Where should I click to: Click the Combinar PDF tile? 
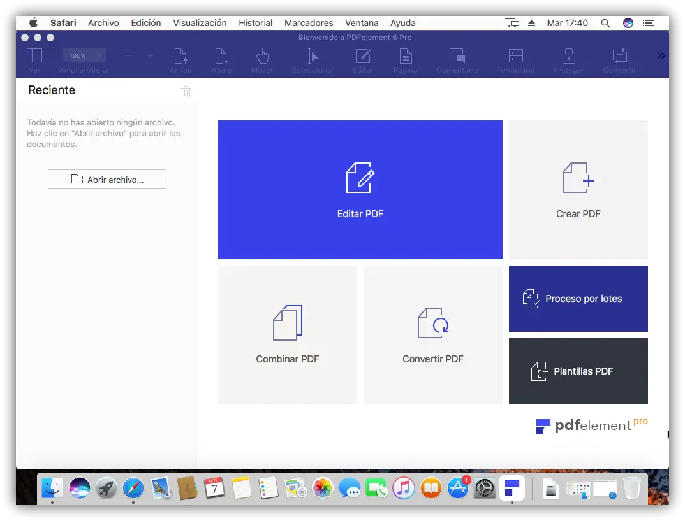pos(288,335)
